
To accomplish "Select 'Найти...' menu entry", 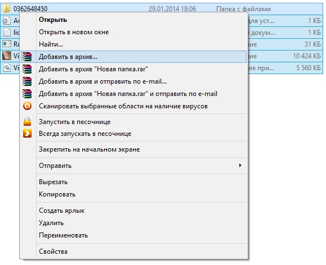I will tap(51, 44).
